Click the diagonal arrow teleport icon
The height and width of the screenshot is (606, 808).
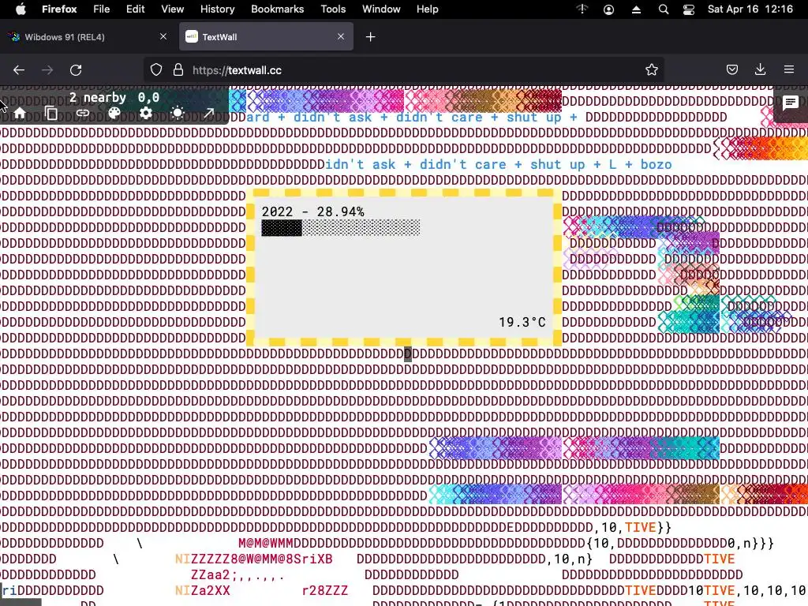click(x=208, y=113)
